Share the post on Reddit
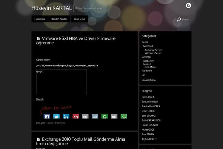The width and height of the screenshot is (223, 149). coord(95,117)
